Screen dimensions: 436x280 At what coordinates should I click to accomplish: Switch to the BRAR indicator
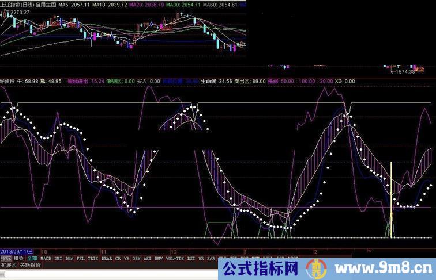pyautogui.click(x=107, y=259)
